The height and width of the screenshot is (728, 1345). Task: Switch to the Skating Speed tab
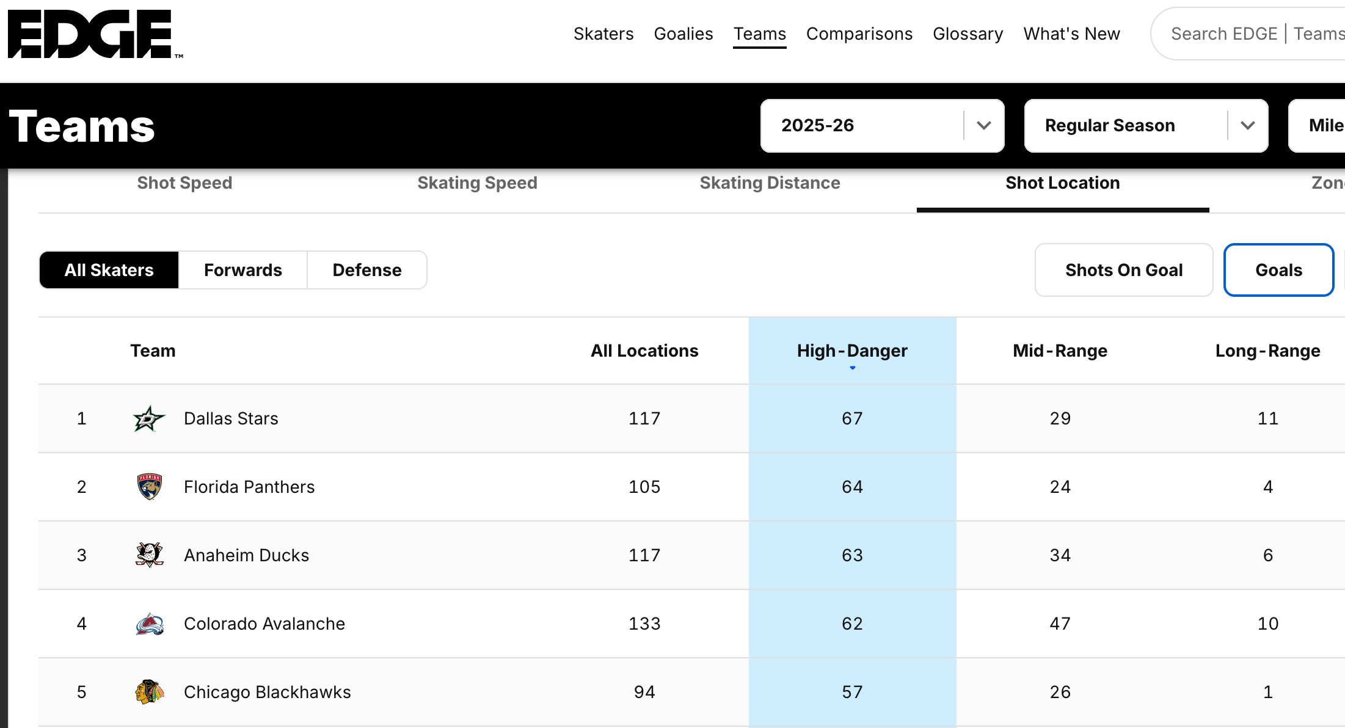[477, 183]
